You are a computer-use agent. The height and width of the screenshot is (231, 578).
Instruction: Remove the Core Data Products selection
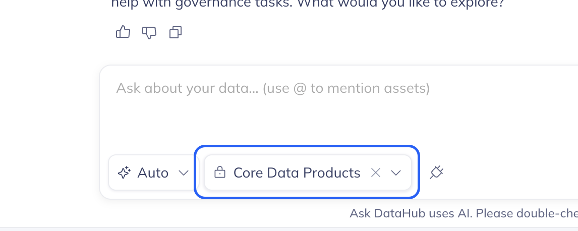[375, 173]
